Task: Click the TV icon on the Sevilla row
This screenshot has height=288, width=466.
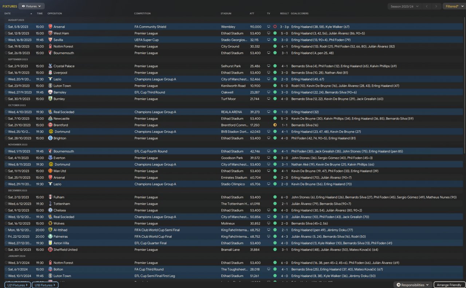Action: [269, 40]
